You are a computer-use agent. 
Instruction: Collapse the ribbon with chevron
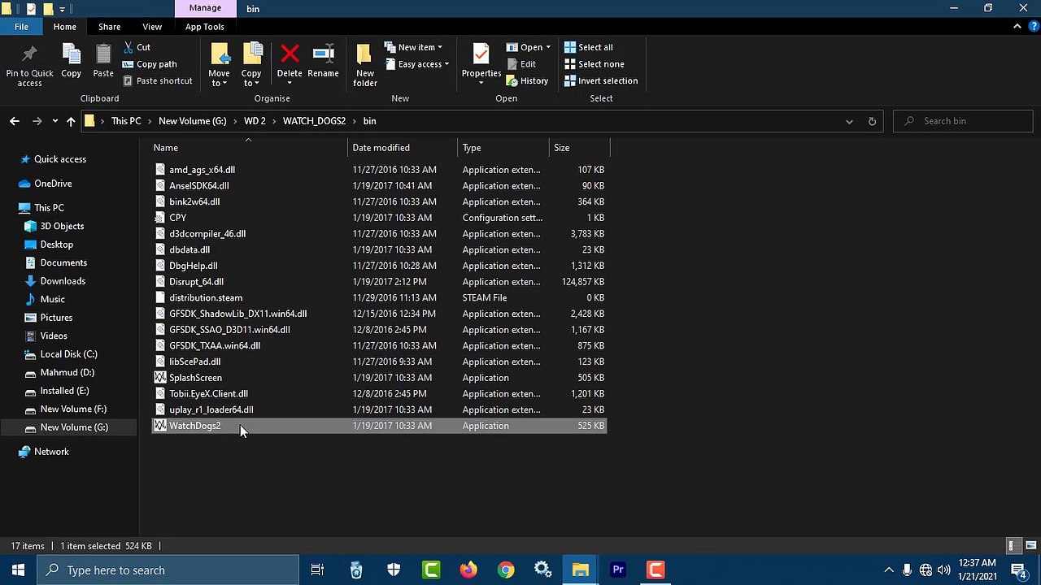point(1017,27)
